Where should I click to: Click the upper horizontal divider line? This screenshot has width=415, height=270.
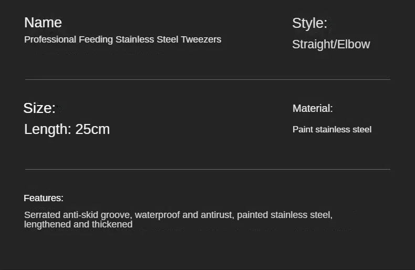coord(208,79)
